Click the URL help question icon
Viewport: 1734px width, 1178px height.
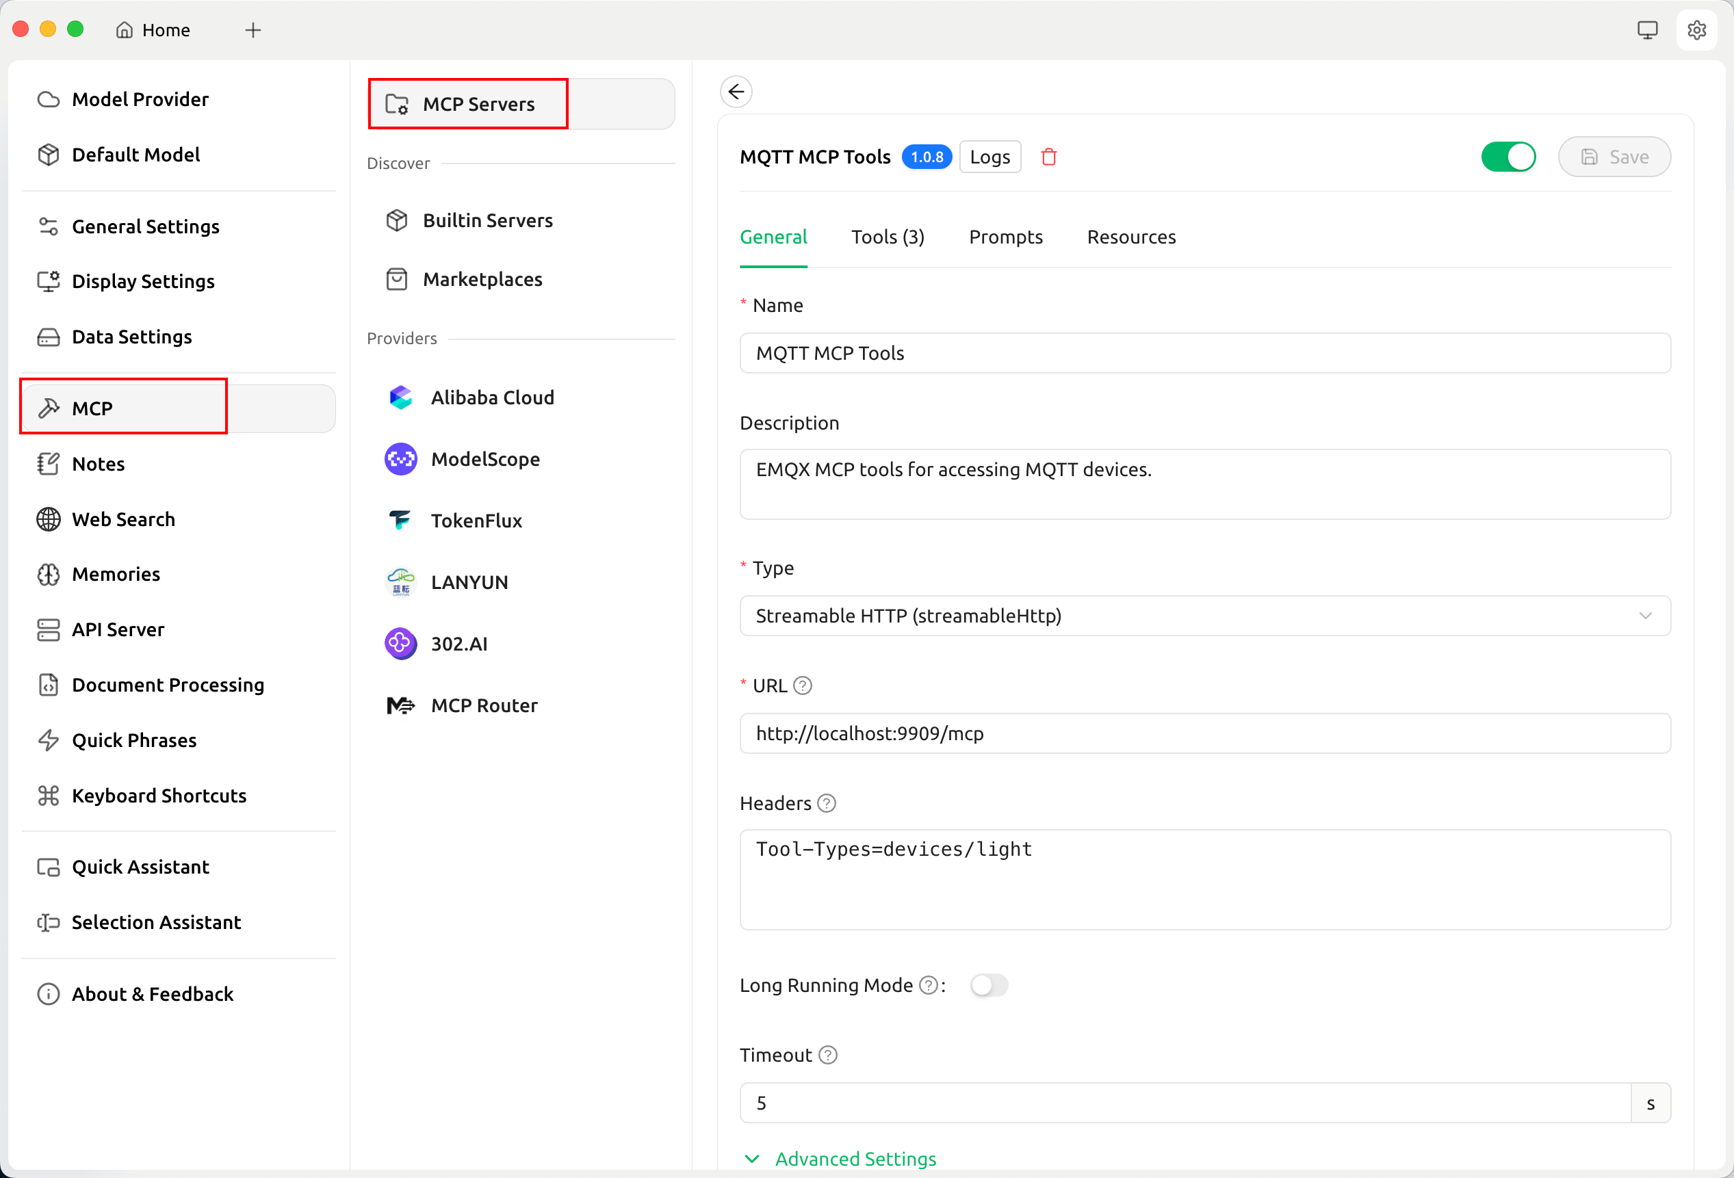pyautogui.click(x=803, y=685)
